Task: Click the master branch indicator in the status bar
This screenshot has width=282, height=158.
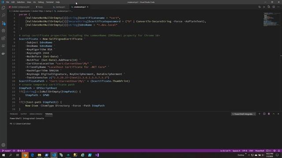Action: click(x=7, y=151)
